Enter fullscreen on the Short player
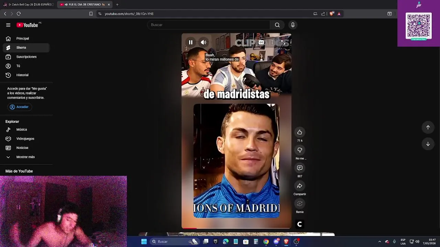Viewport: 440px width, 247px height. click(x=283, y=43)
